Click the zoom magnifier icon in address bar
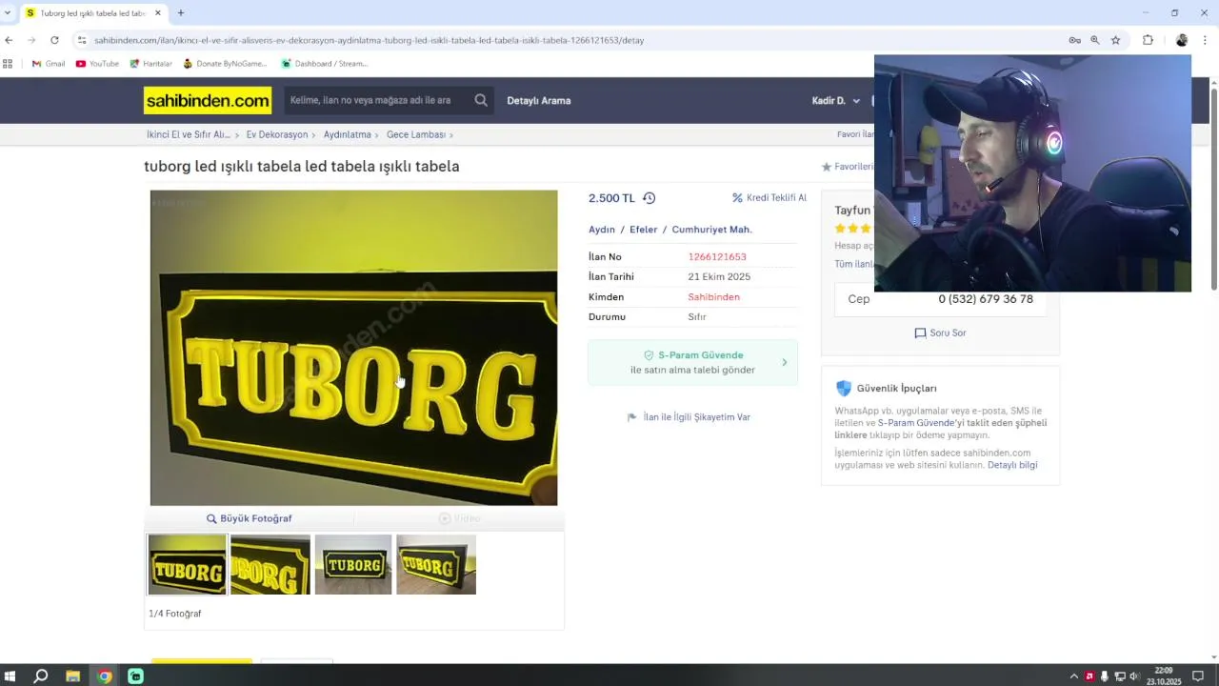This screenshot has width=1219, height=686. click(1095, 40)
